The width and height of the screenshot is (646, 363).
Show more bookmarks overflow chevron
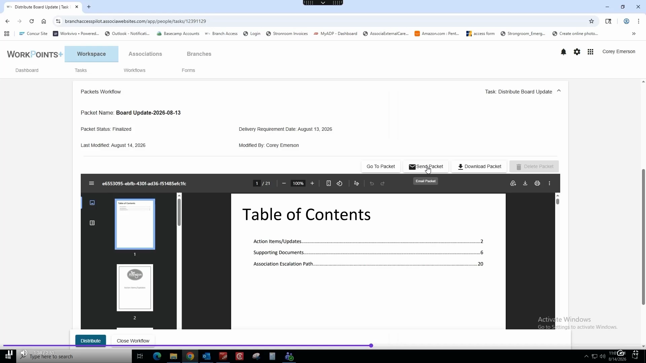634,34
